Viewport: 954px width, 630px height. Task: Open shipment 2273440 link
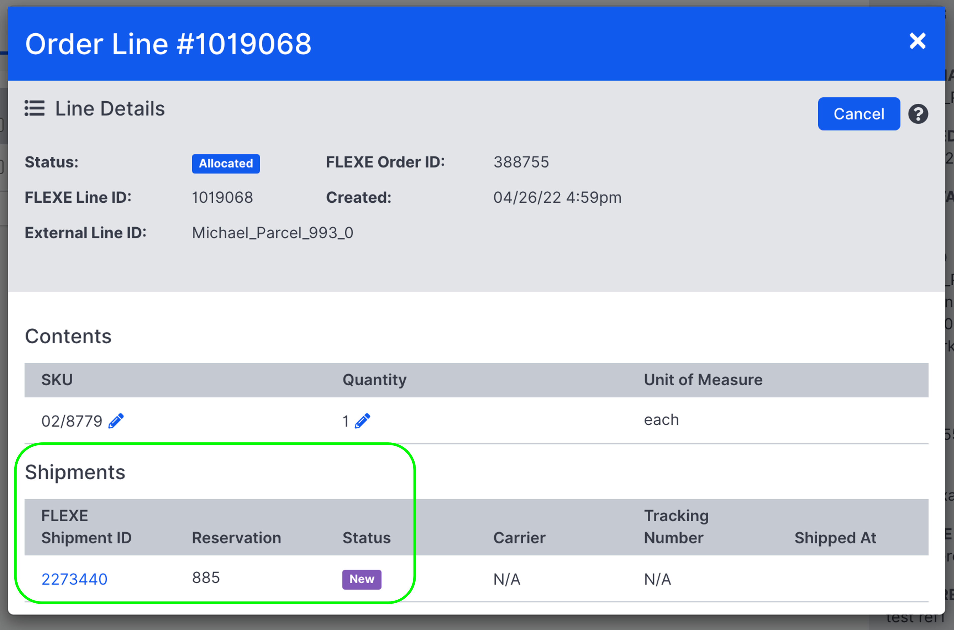pyautogui.click(x=74, y=579)
